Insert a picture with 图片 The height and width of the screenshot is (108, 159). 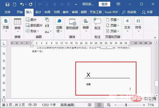click(x=31, y=20)
